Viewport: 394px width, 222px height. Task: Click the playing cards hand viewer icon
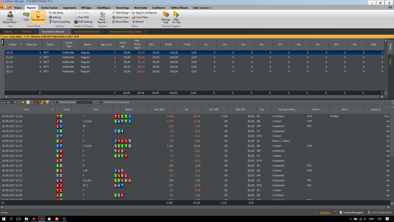(28, 103)
